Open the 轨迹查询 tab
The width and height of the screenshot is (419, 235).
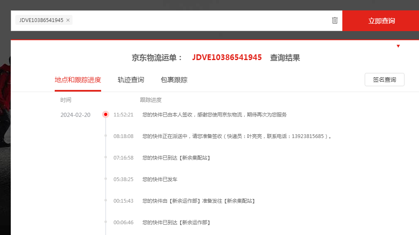coord(131,80)
